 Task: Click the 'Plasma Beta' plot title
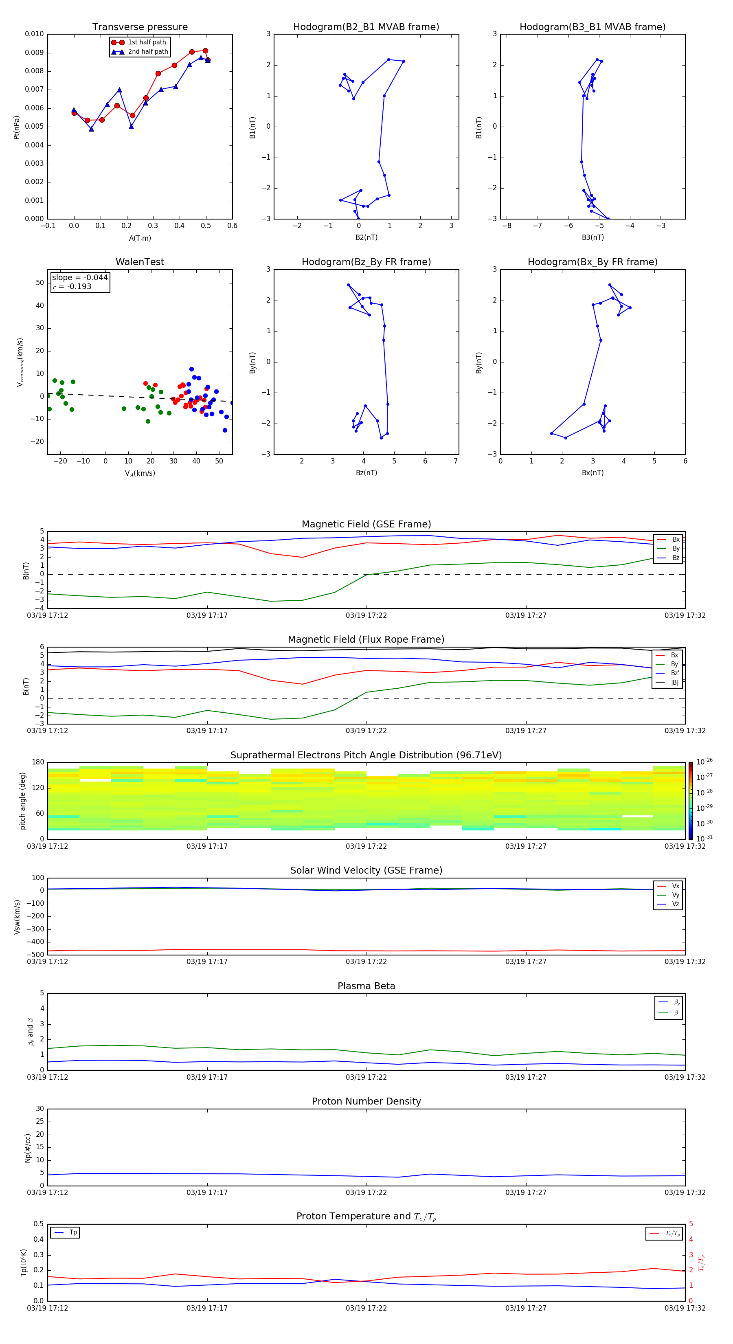(366, 986)
